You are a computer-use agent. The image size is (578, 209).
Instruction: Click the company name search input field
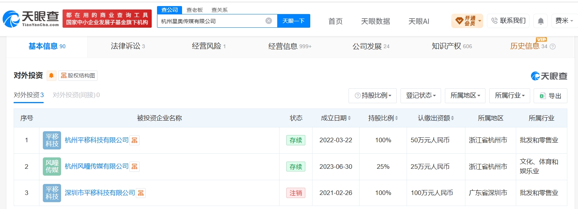click(x=212, y=21)
